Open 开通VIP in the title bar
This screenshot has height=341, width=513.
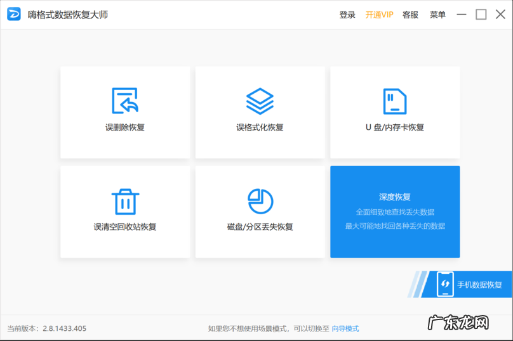point(379,15)
